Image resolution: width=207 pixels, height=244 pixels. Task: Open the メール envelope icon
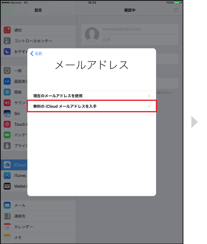pos(7,205)
